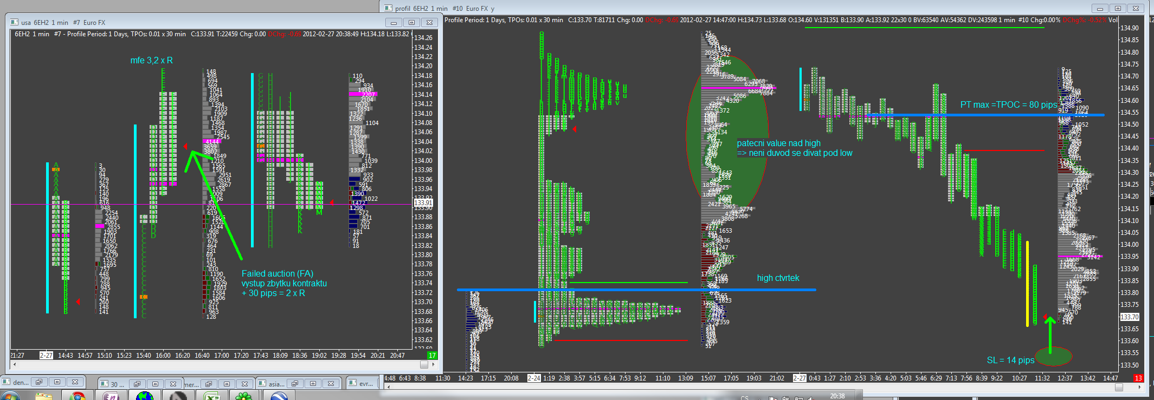
Task: Click the usa chart scrollbar left arrow
Action: pyautogui.click(x=15, y=364)
